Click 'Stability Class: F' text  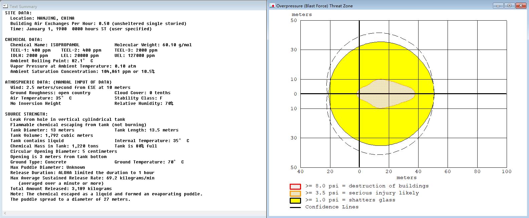point(139,98)
